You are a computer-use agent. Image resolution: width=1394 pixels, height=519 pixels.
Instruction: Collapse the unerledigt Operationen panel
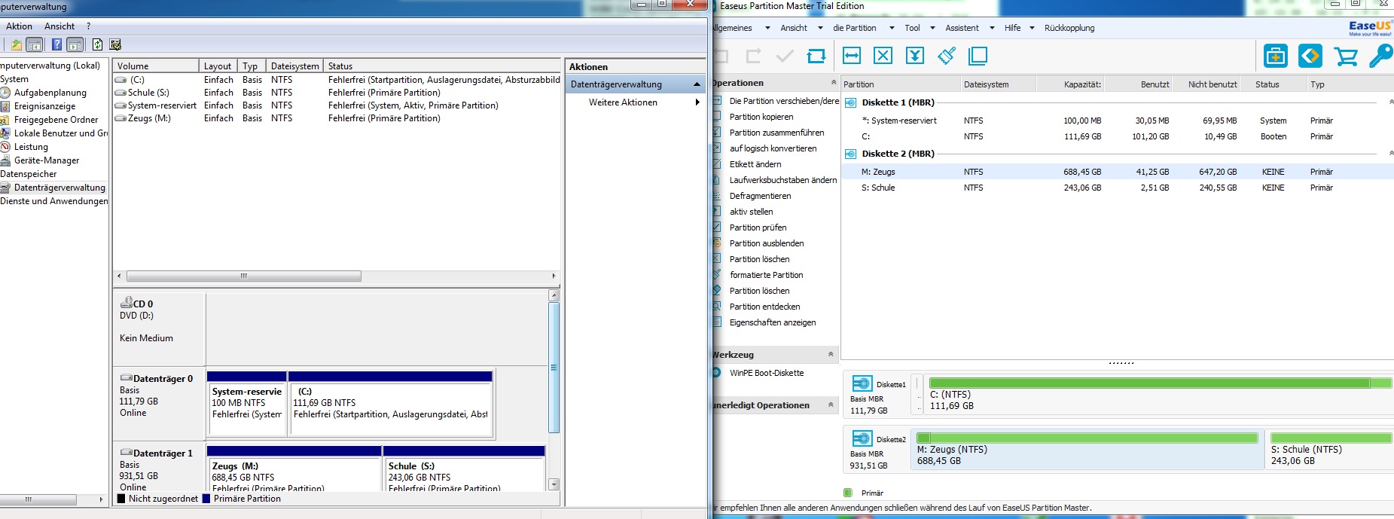pyautogui.click(x=831, y=405)
